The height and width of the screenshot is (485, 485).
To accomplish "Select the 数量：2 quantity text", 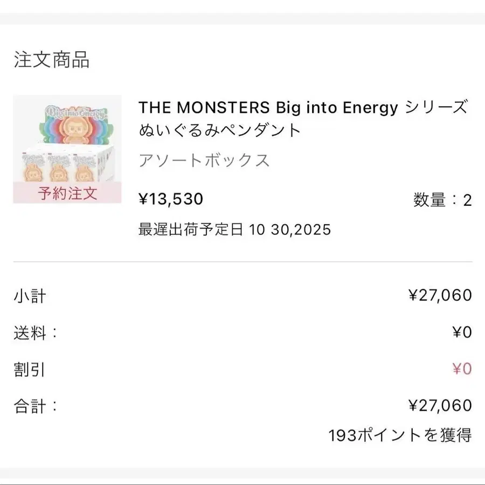I will click(x=442, y=200).
